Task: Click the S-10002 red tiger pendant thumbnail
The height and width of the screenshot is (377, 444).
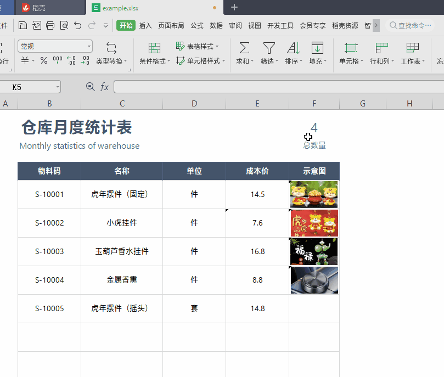Action: pyautogui.click(x=314, y=223)
